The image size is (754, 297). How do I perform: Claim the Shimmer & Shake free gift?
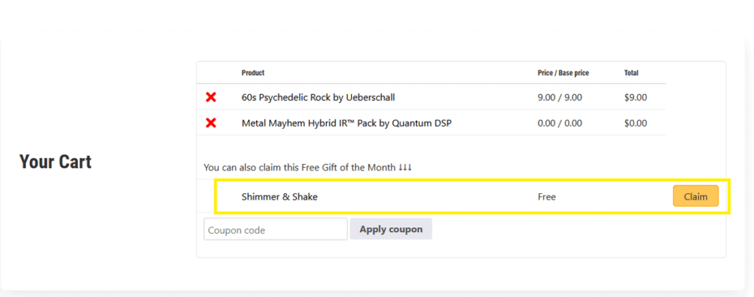(695, 196)
